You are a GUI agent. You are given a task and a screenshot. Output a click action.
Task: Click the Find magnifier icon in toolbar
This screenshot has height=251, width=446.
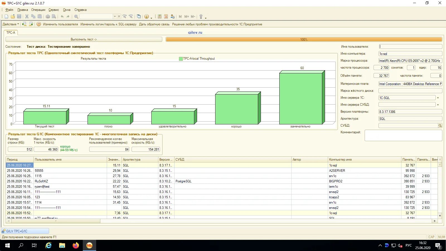(x=76, y=16)
